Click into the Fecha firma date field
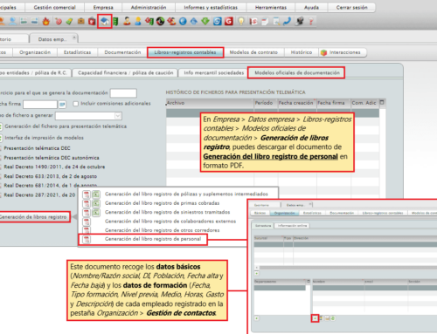 click(x=40, y=104)
